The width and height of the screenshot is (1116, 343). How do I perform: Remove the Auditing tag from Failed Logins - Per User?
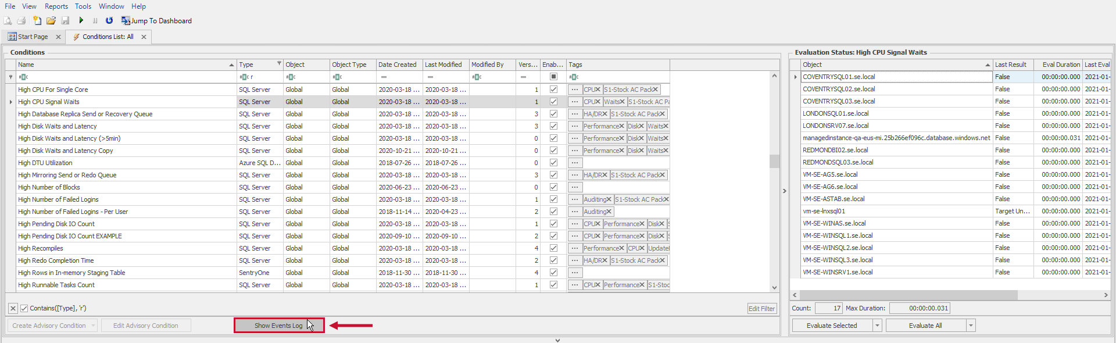(609, 212)
